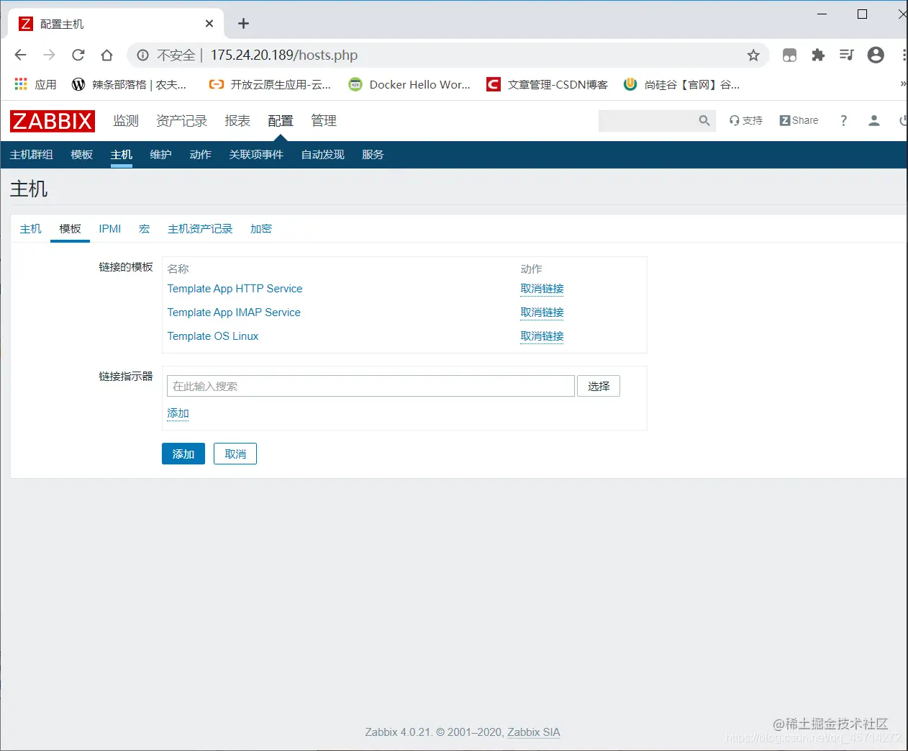Open 服务 submenu

[x=373, y=155]
